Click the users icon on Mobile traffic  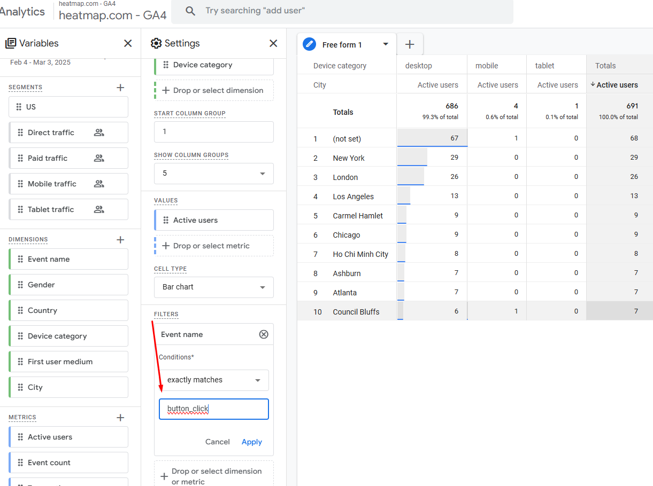point(99,184)
